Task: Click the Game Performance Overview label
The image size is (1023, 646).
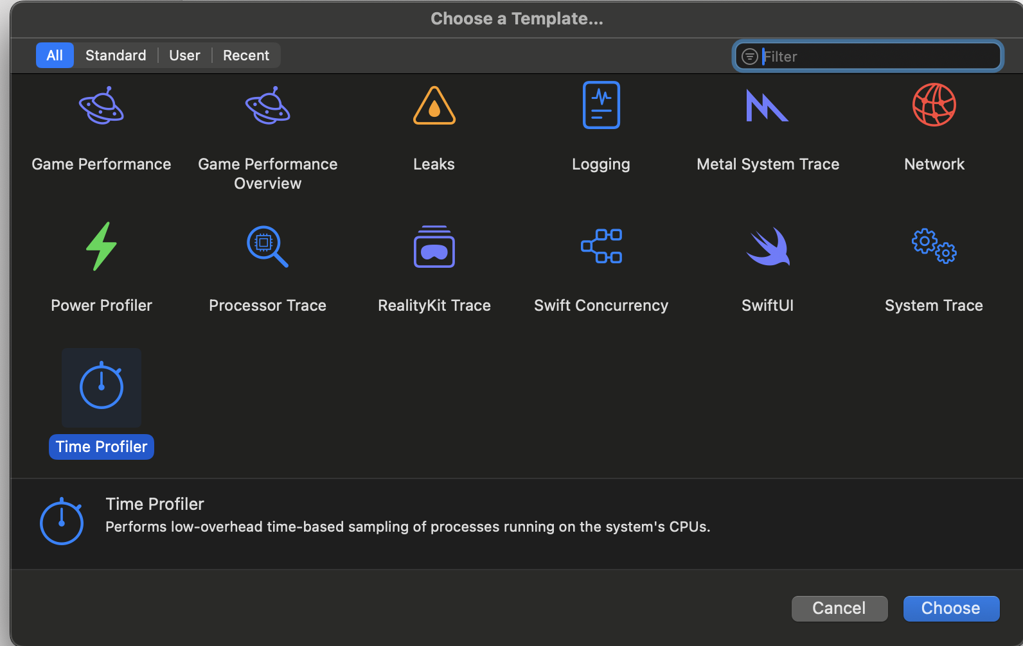Action: click(x=268, y=174)
